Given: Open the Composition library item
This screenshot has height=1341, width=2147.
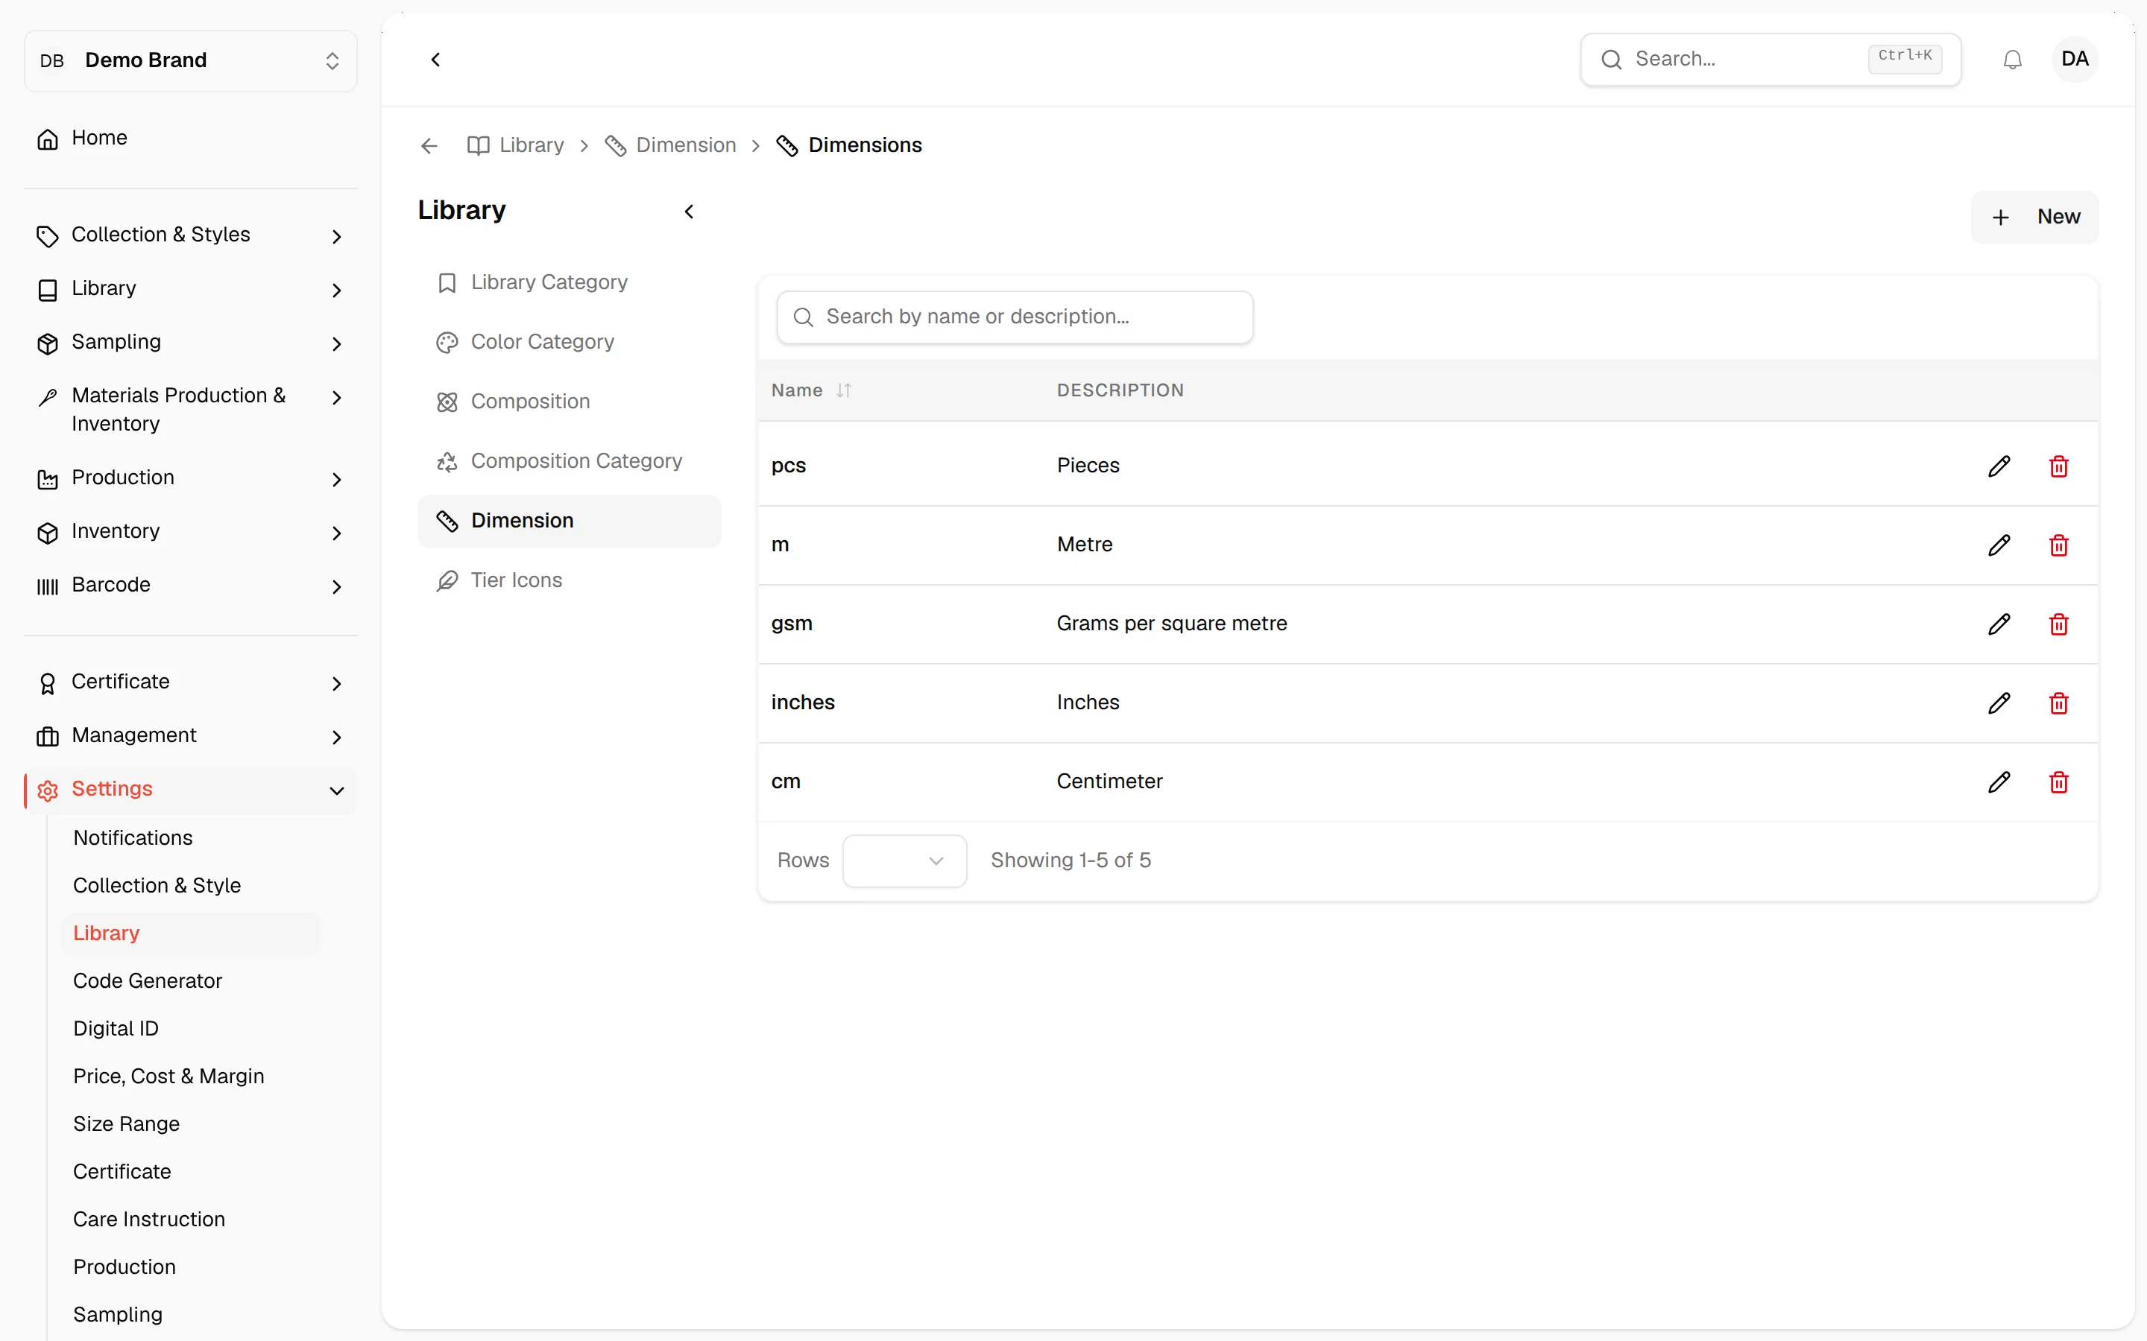Looking at the screenshot, I should point(569,402).
